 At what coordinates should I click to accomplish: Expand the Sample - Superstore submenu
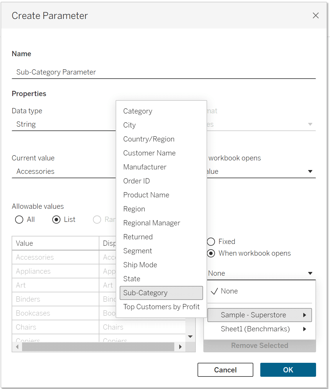(260, 315)
